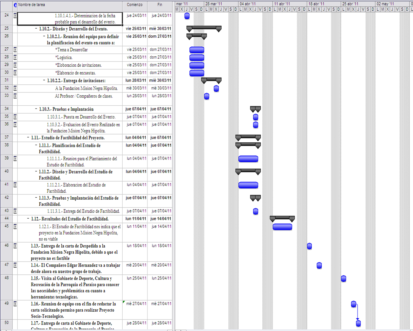Collapse 1.10.2.1 Reunion del equipo summary task

[x=44, y=37]
